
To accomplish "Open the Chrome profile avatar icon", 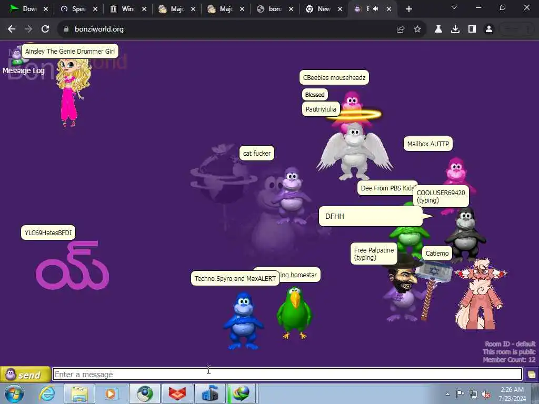I will (489, 29).
